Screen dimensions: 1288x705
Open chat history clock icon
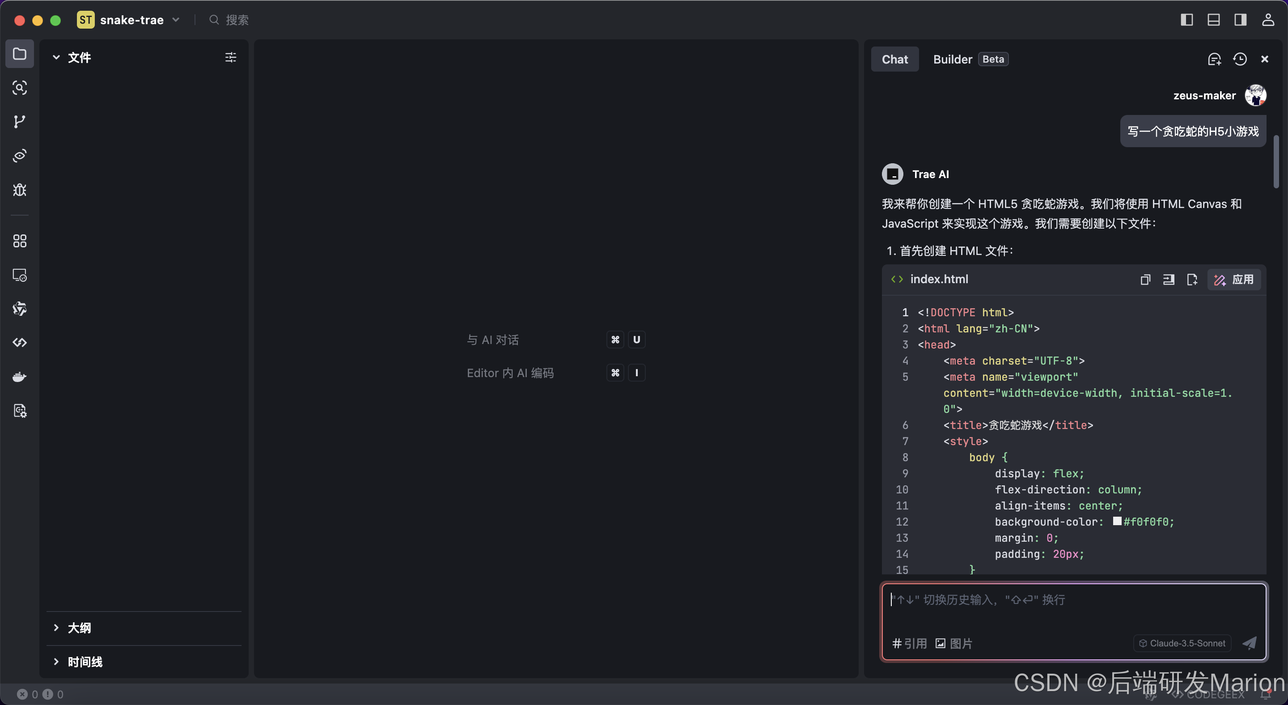tap(1240, 59)
